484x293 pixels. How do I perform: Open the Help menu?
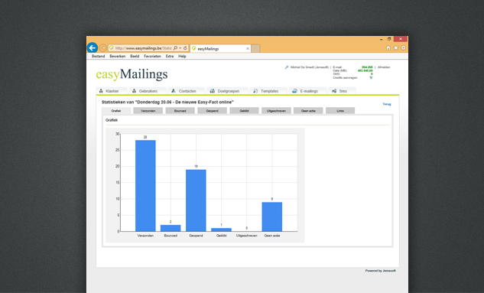(182, 56)
